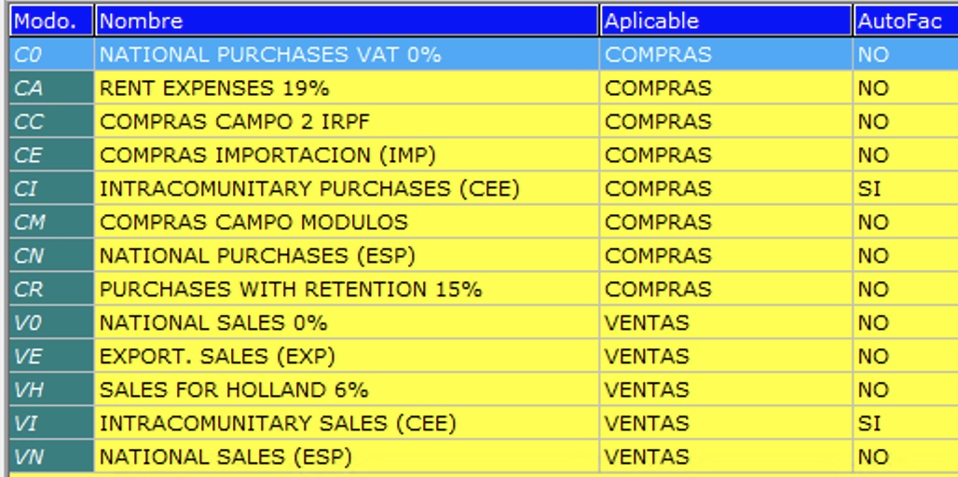
Task: Select the NATIONAL PURCHASES VAT 0% row
Action: point(270,55)
